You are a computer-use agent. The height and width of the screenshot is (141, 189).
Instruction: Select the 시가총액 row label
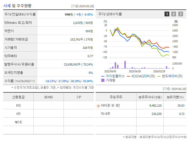[x=10, y=48]
